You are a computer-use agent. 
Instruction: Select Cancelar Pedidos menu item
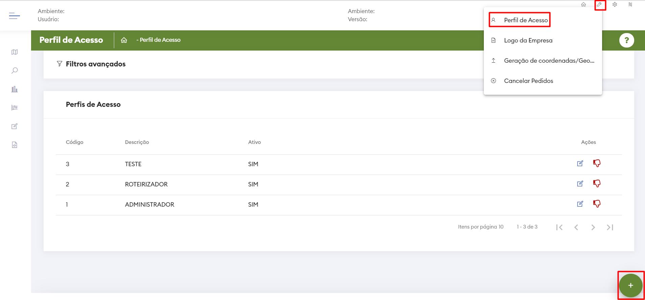pyautogui.click(x=528, y=81)
